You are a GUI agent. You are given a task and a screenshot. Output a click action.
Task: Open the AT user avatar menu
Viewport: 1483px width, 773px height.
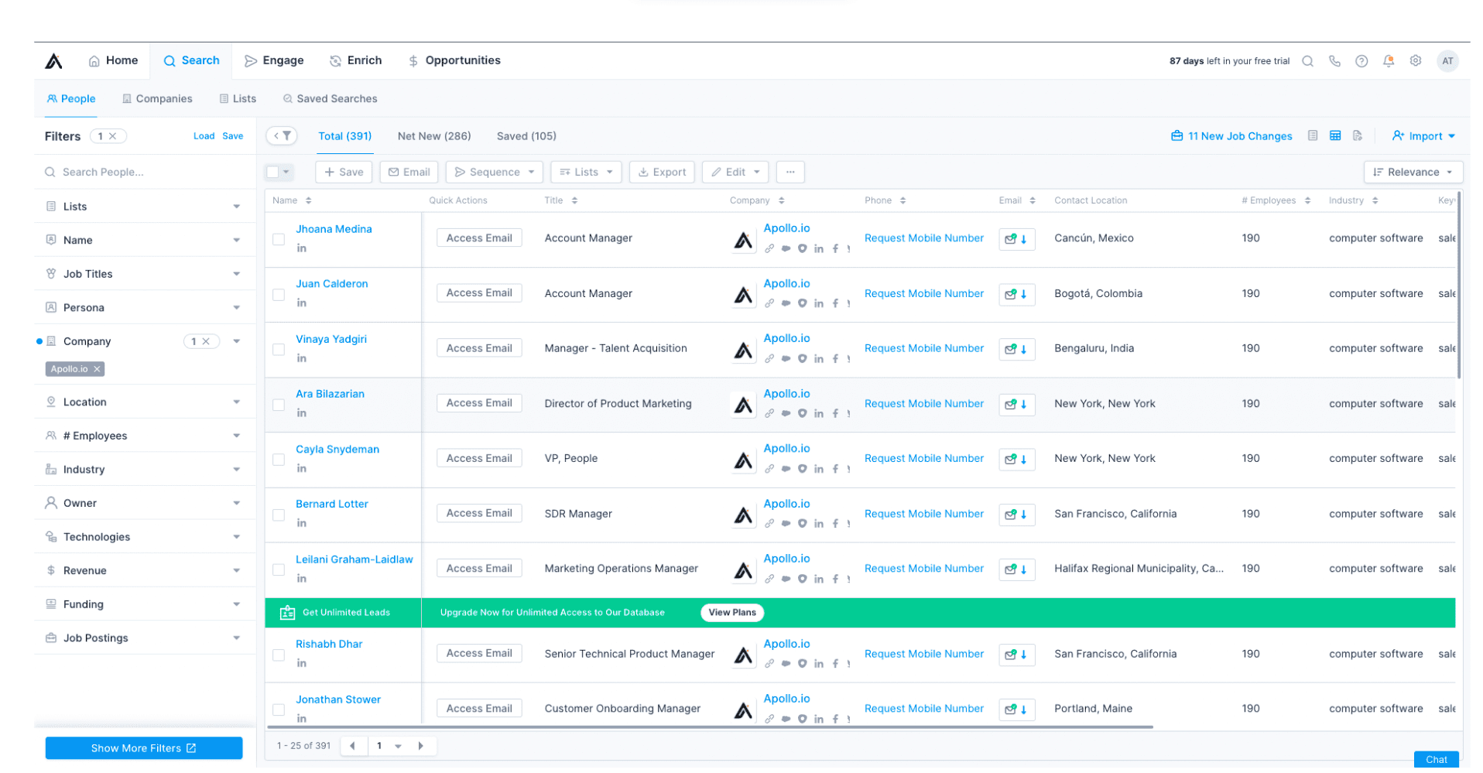[1447, 61]
